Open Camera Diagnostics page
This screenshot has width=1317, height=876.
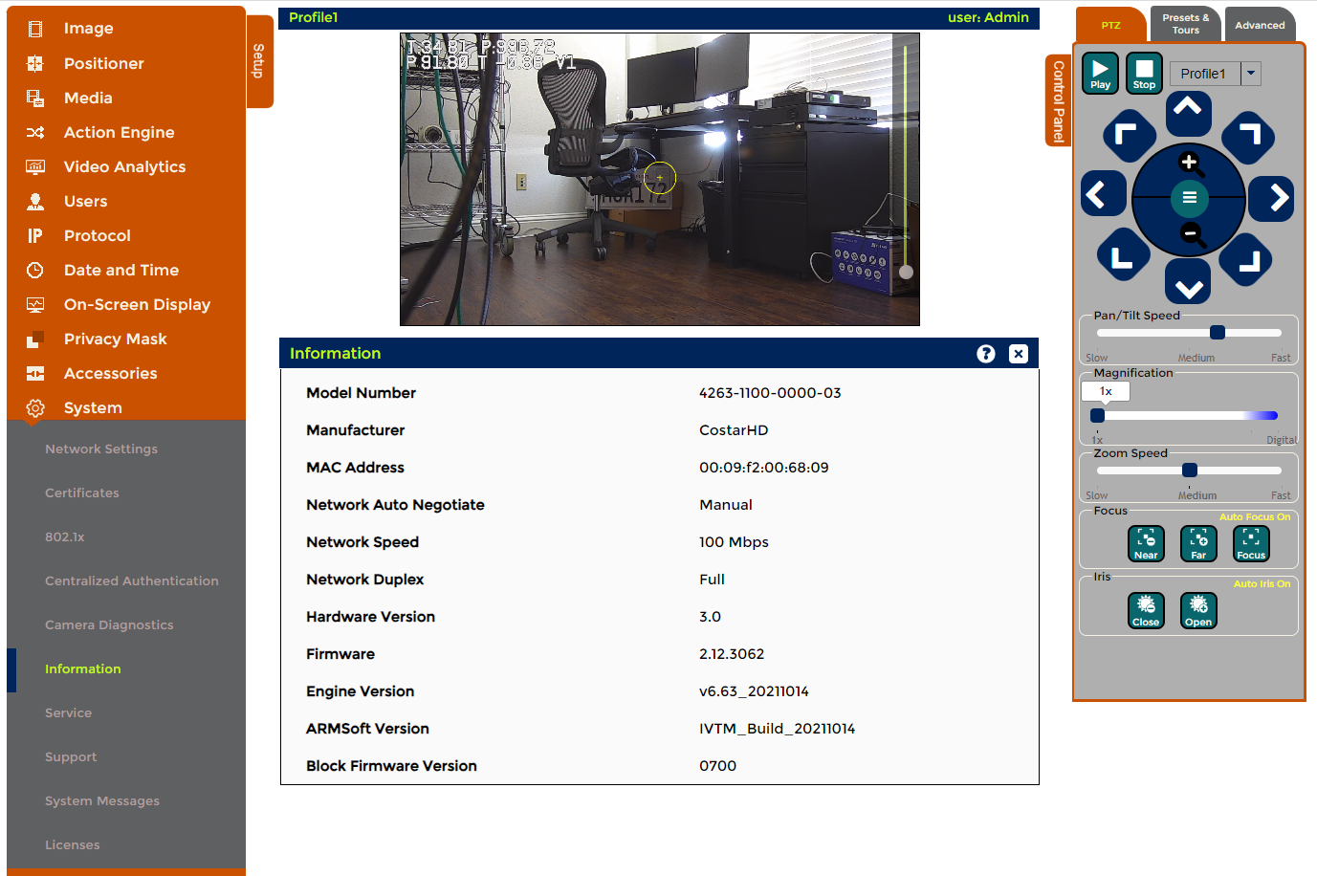[x=109, y=624]
